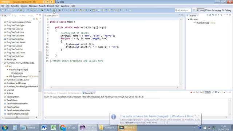The height and width of the screenshot is (131, 233).
Task: Open New file dropdown arrow
Action: (6, 10)
